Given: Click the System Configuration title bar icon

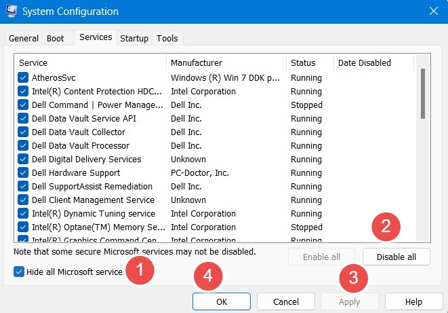Looking at the screenshot, I should [11, 11].
